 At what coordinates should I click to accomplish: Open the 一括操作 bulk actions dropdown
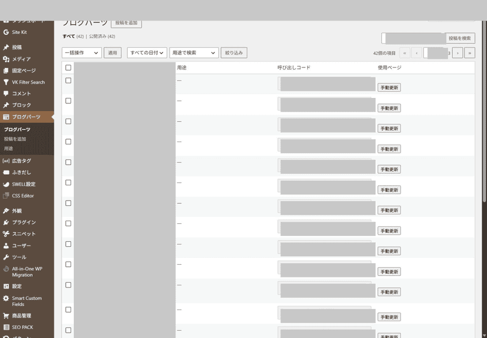pyautogui.click(x=82, y=53)
